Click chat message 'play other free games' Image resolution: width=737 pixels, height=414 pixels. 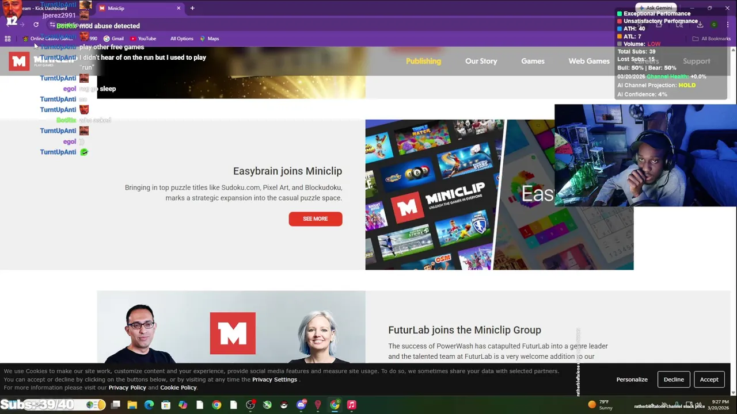tap(112, 47)
